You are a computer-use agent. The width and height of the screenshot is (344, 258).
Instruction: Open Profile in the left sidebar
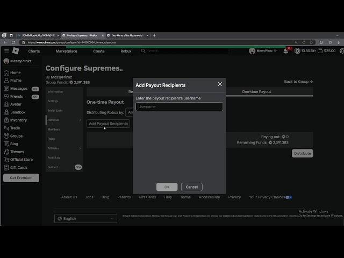tap(13, 81)
